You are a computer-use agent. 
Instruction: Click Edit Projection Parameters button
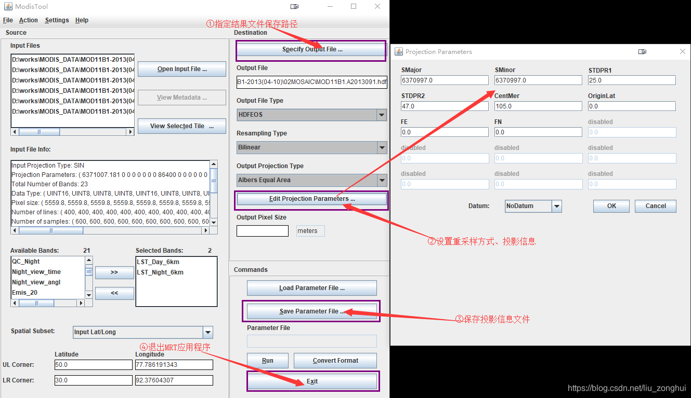pos(312,199)
